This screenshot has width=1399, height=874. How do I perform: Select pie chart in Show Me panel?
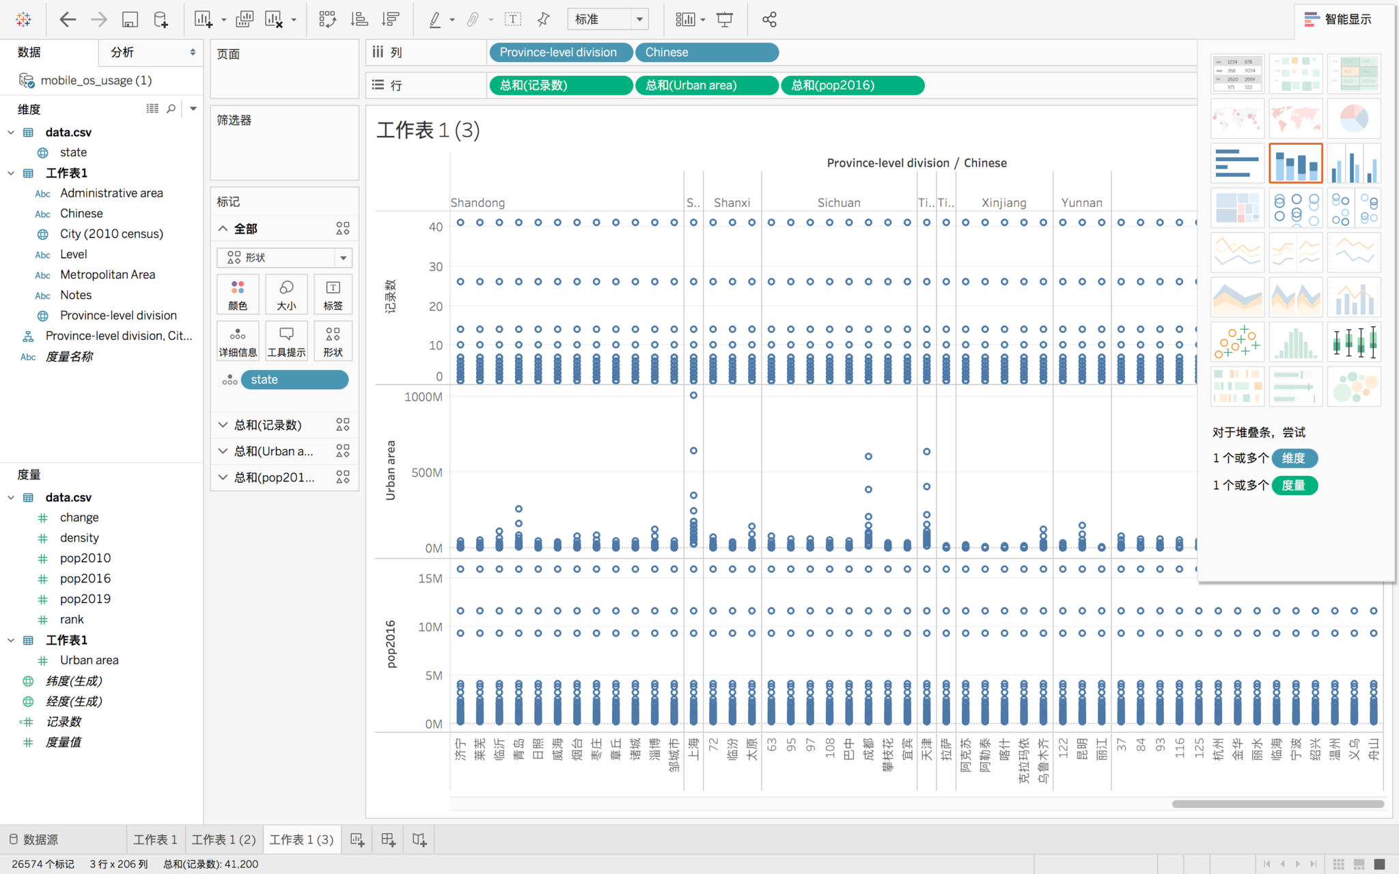coord(1353,119)
